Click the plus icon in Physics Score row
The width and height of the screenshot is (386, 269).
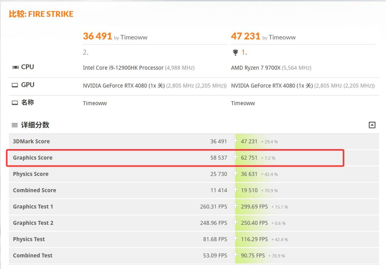(x=235, y=173)
